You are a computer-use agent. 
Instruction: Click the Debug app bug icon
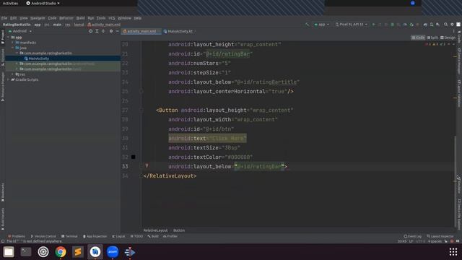[392, 25]
